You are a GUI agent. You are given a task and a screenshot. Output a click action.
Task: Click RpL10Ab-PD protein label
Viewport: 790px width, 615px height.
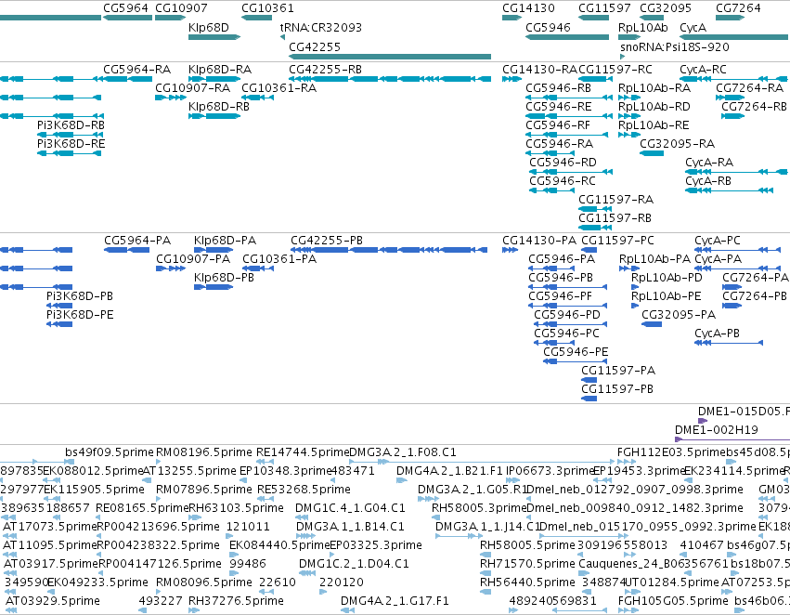click(667, 277)
